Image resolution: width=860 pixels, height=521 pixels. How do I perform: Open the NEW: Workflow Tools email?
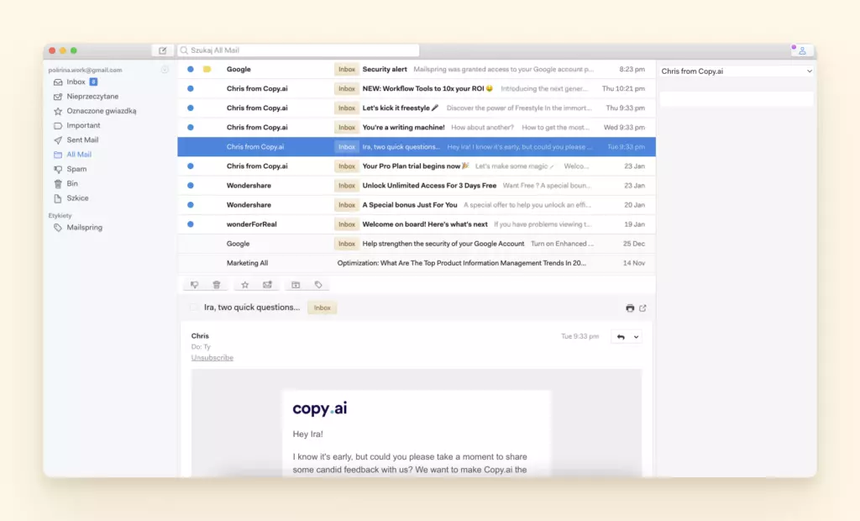coord(417,88)
